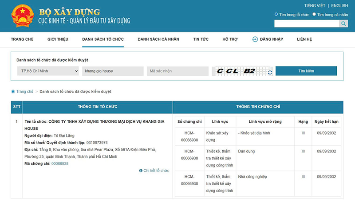The image size is (355, 202).
Task: Click the Hạng column header
Action: click(303, 121)
